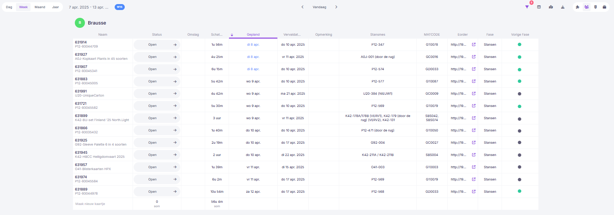The height and width of the screenshot is (215, 614).
Task: Expand the Open status arrow for 631957
Action: click(x=175, y=167)
